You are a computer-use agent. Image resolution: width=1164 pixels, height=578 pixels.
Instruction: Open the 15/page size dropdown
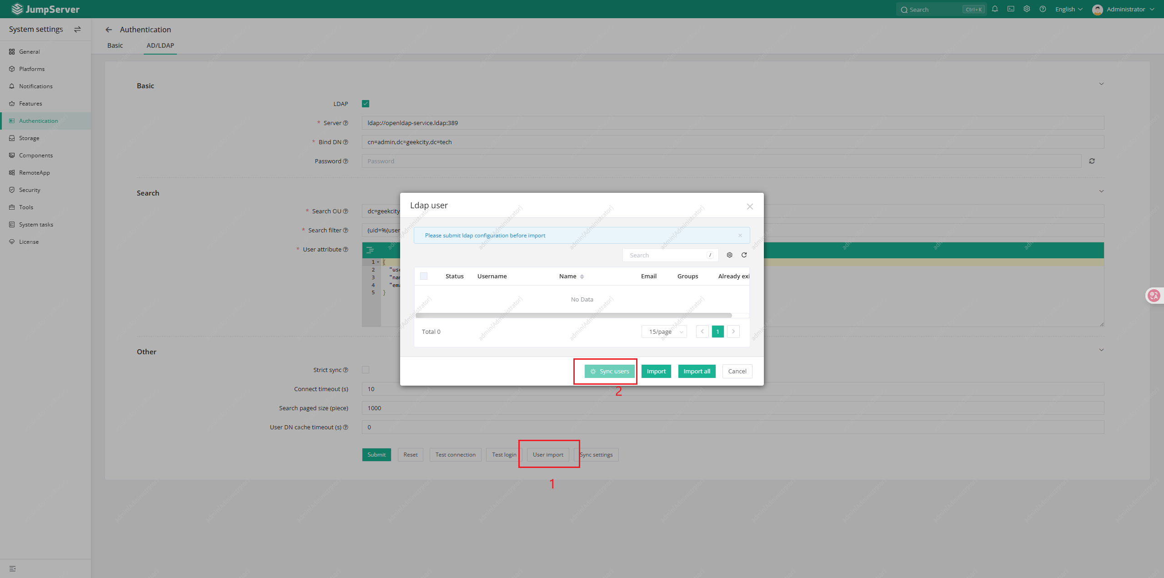664,332
